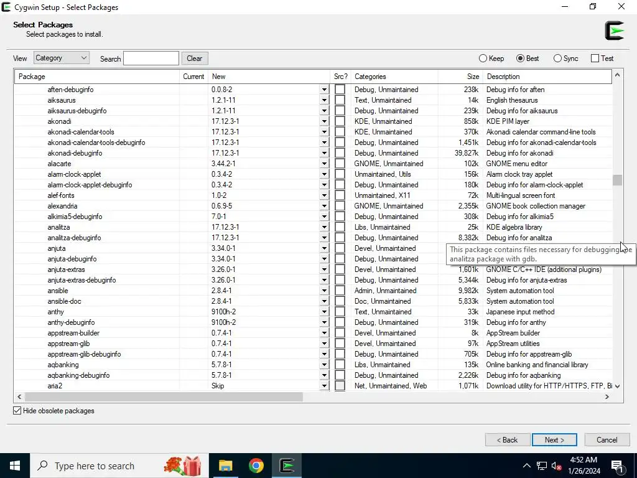Open the notification center icon
This screenshot has width=637, height=478.
coord(617,466)
